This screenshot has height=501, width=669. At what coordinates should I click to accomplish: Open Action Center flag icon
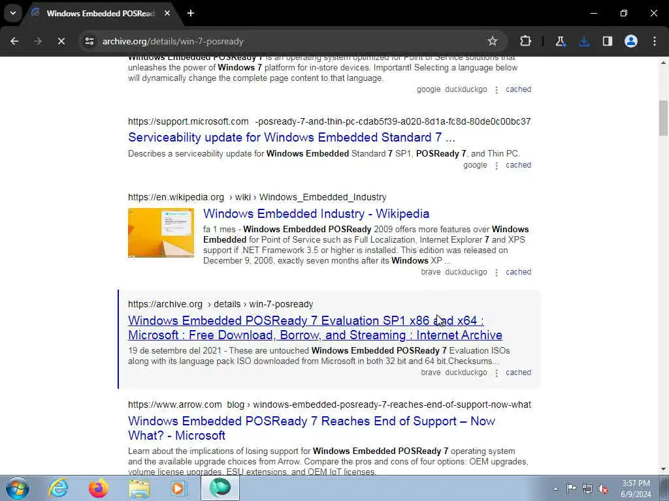pos(571,489)
